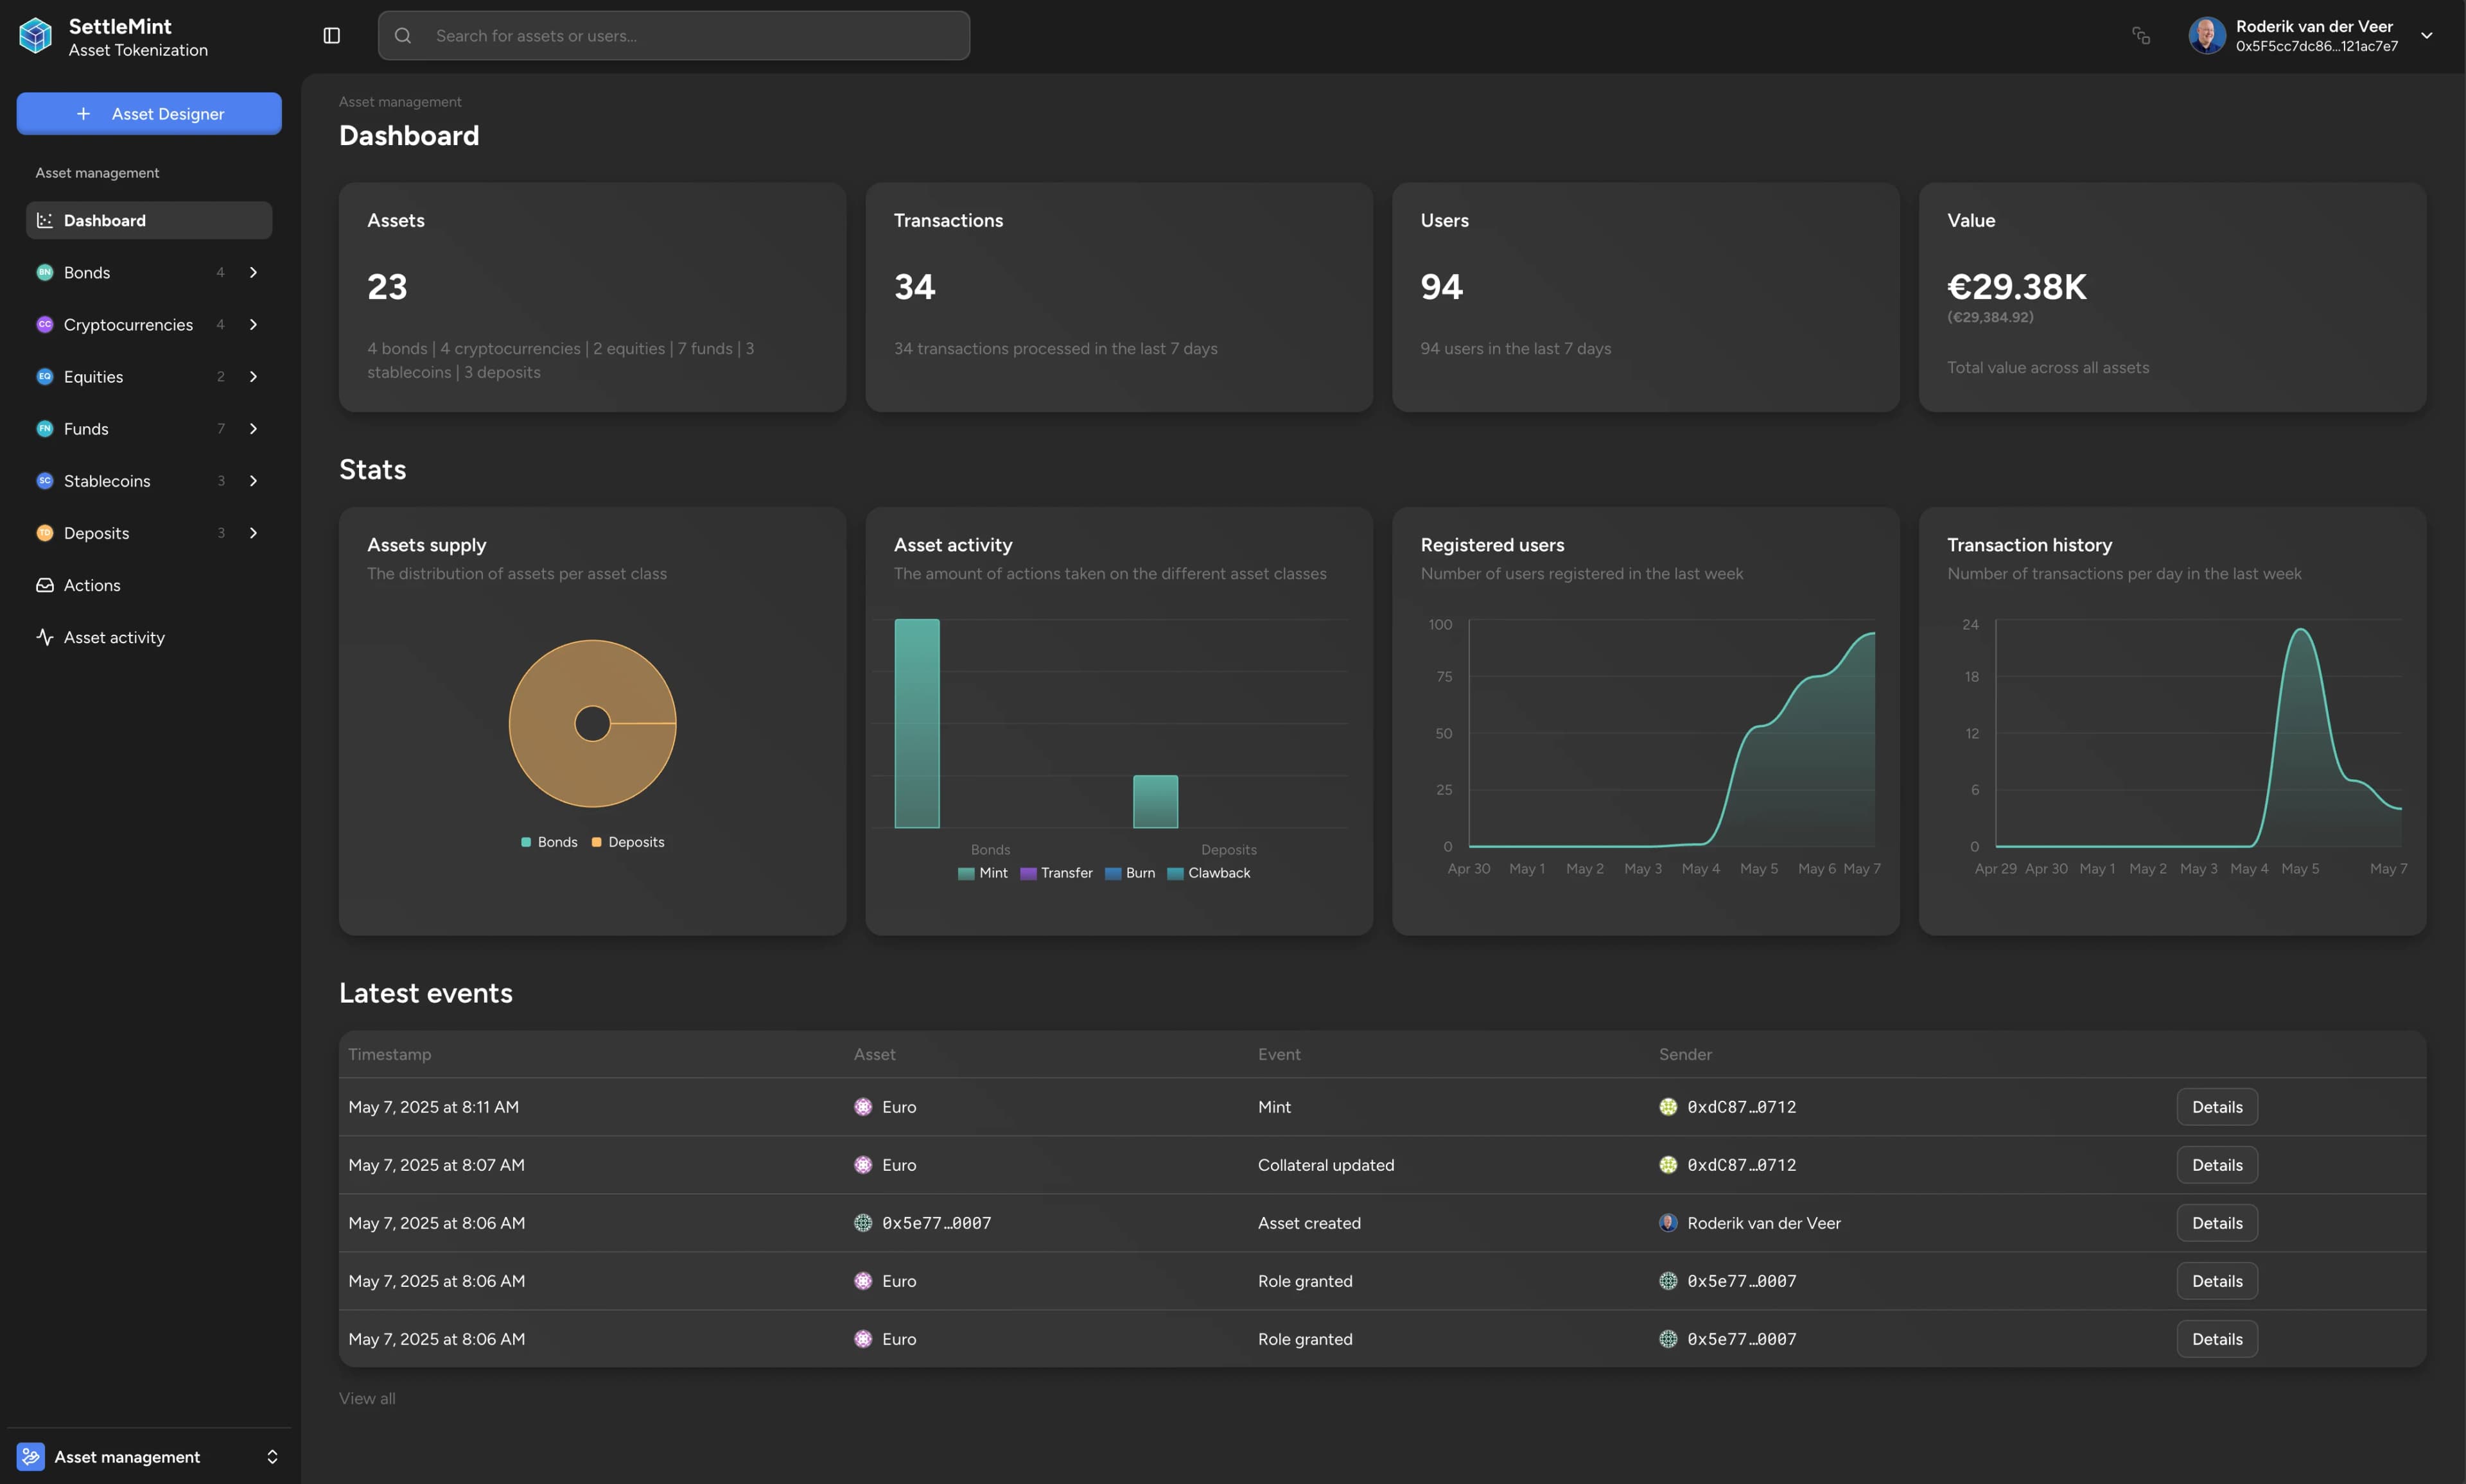Image resolution: width=2466 pixels, height=1484 pixels.
Task: Click the EQ Equities badge icon
Action: tap(45, 376)
